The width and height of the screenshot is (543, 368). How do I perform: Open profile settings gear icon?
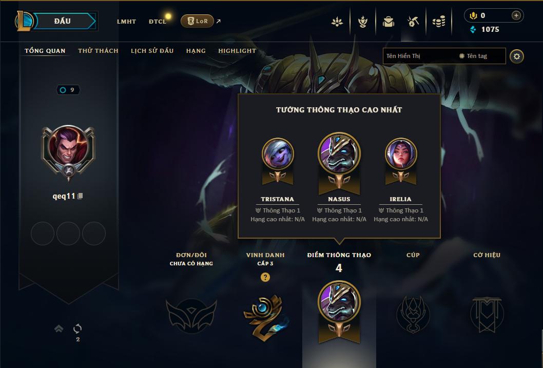pyautogui.click(x=517, y=56)
